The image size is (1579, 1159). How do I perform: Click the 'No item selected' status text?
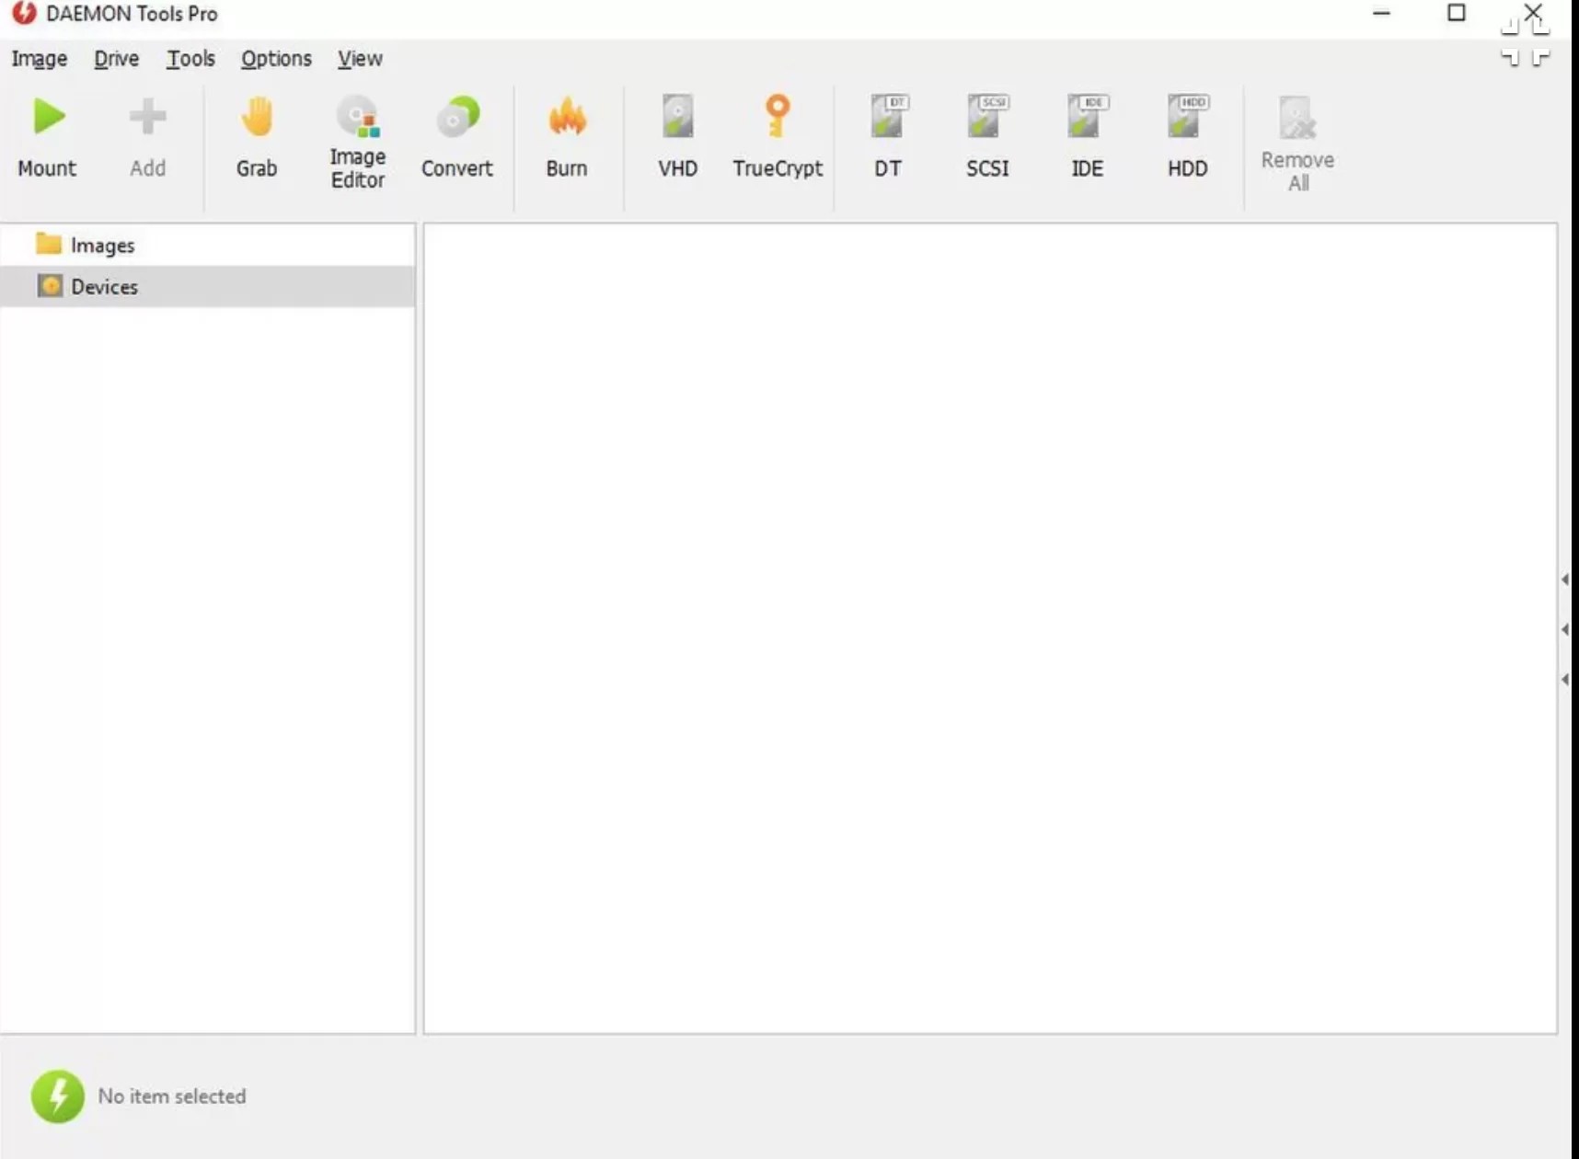tap(172, 1096)
